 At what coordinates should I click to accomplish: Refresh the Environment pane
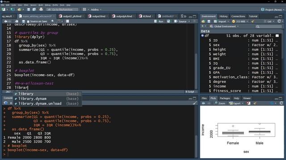tap(279, 21)
